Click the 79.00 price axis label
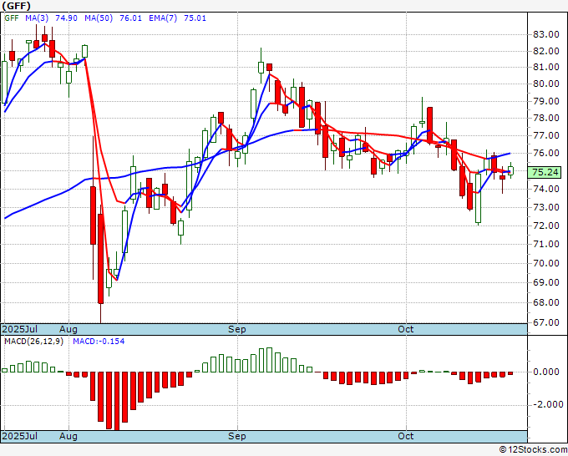The image size is (568, 456). [x=546, y=101]
